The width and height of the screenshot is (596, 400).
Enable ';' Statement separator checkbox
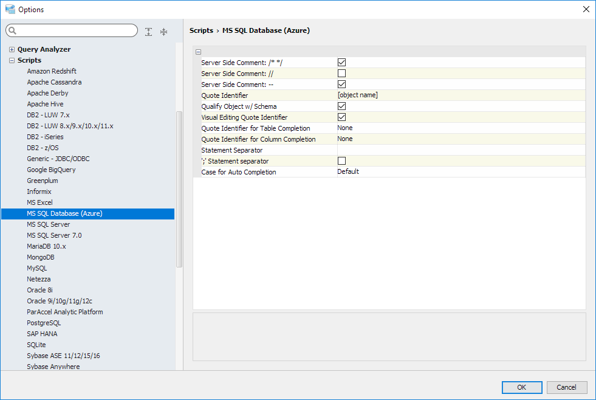pyautogui.click(x=341, y=161)
